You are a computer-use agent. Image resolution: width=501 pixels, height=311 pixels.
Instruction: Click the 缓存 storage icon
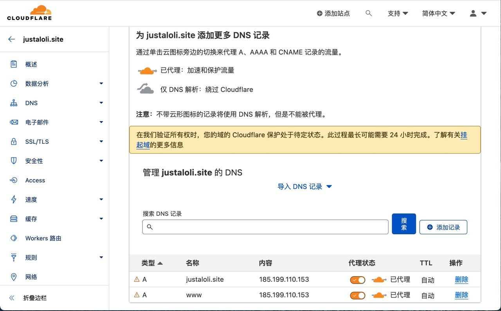(x=14, y=219)
